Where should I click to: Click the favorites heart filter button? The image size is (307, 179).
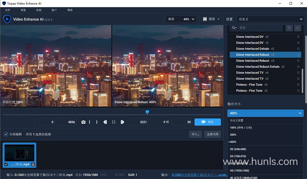pos(289,28)
